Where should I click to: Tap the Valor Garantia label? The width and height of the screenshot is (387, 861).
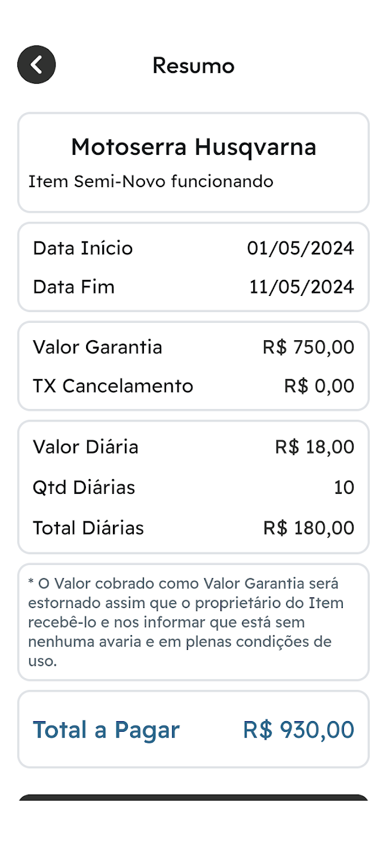pos(97,347)
